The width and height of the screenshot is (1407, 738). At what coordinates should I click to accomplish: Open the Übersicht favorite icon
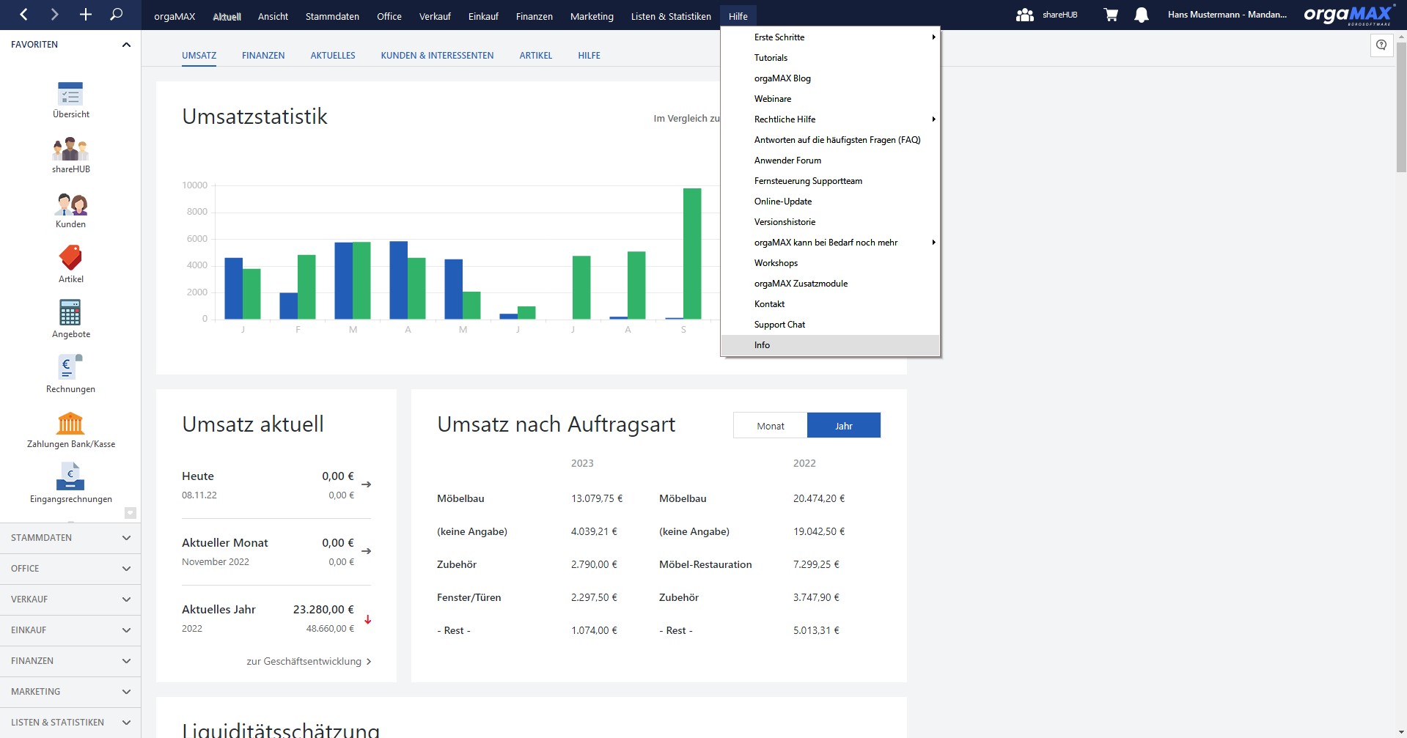click(70, 94)
